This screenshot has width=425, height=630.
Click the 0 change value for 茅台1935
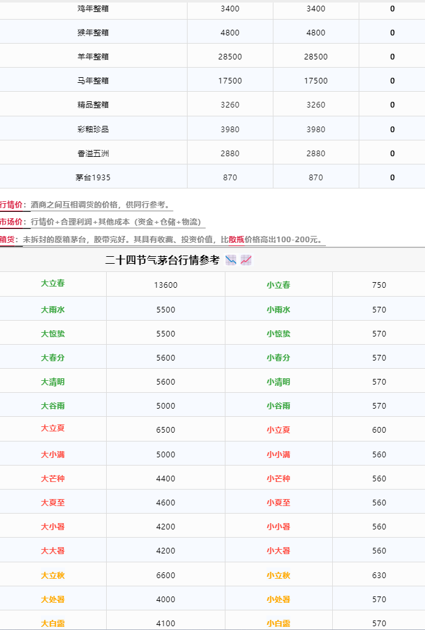pos(393,178)
